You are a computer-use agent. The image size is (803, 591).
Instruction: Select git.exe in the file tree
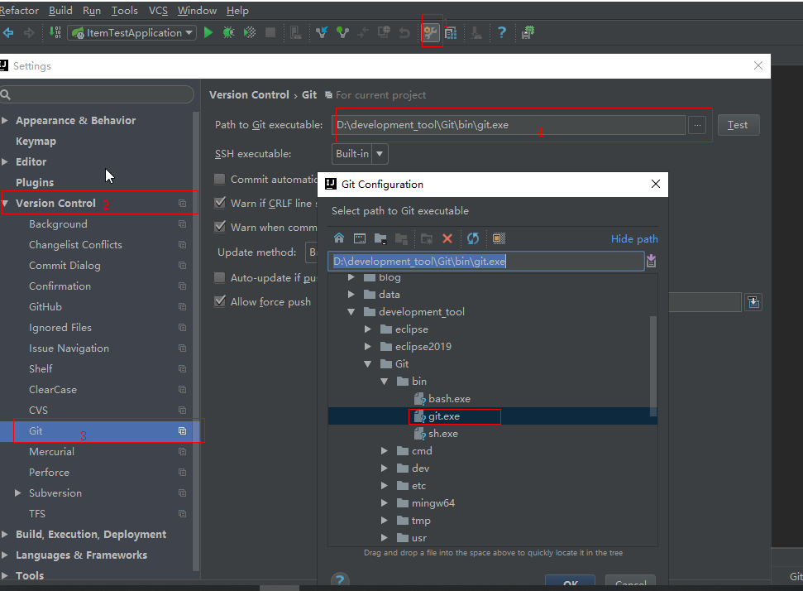pyautogui.click(x=444, y=416)
